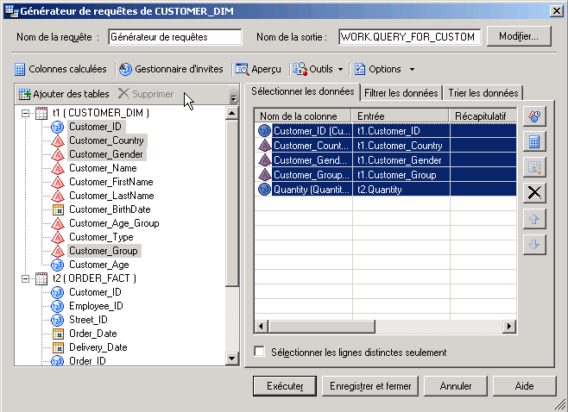Open the Options dropdown menu
The width and height of the screenshot is (568, 412).
point(386,69)
